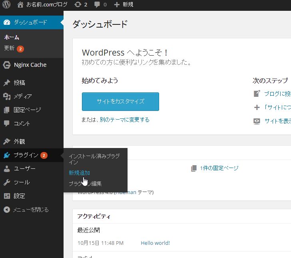
Task: Open 設定 menu
Action: [x=19, y=196]
